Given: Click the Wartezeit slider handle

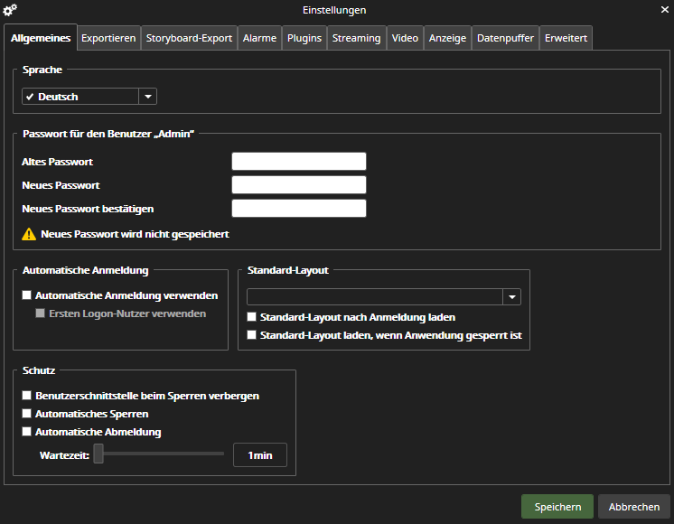Looking at the screenshot, I should point(98,455).
